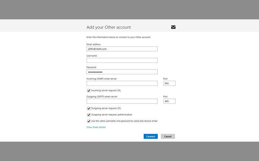Viewport: 259px width, 161px height.
Task: Click the Username label text
Action: tap(92, 56)
